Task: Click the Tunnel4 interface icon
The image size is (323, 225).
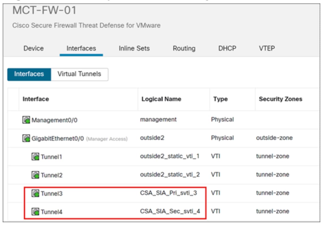Action: coord(35,212)
